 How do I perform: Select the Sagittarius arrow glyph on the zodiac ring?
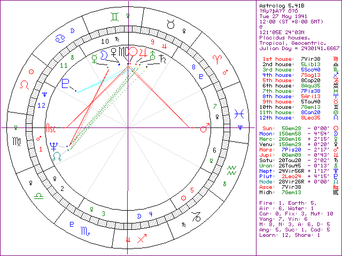coord(141,241)
